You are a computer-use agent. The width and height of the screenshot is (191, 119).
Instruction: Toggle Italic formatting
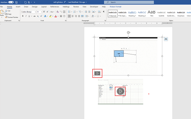pos(26,16)
